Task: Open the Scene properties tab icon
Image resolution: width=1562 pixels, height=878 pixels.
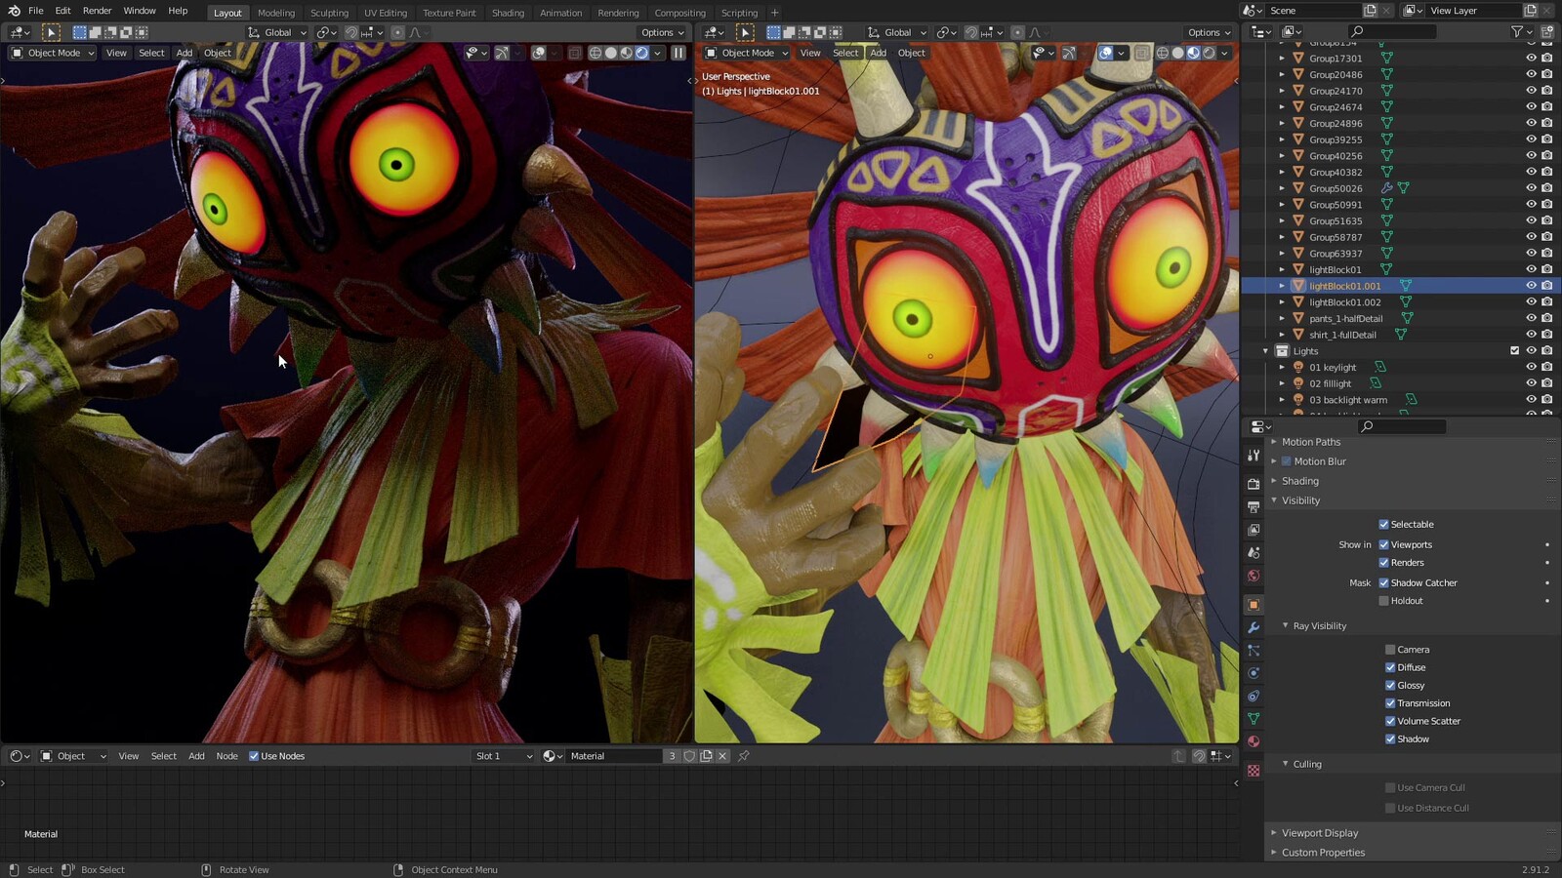Action: (1254, 553)
